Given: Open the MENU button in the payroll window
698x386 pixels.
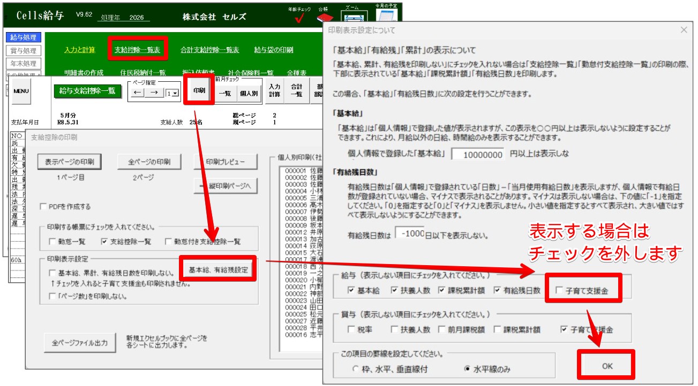Looking at the screenshot, I should (20, 91).
